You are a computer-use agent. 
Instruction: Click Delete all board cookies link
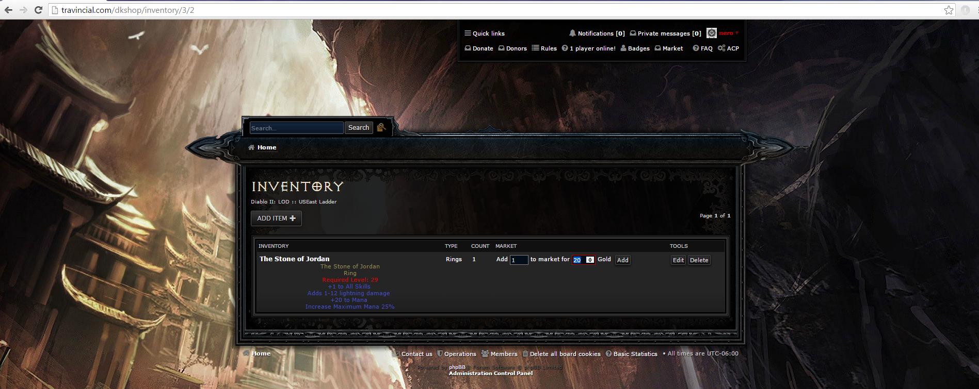[565, 354]
